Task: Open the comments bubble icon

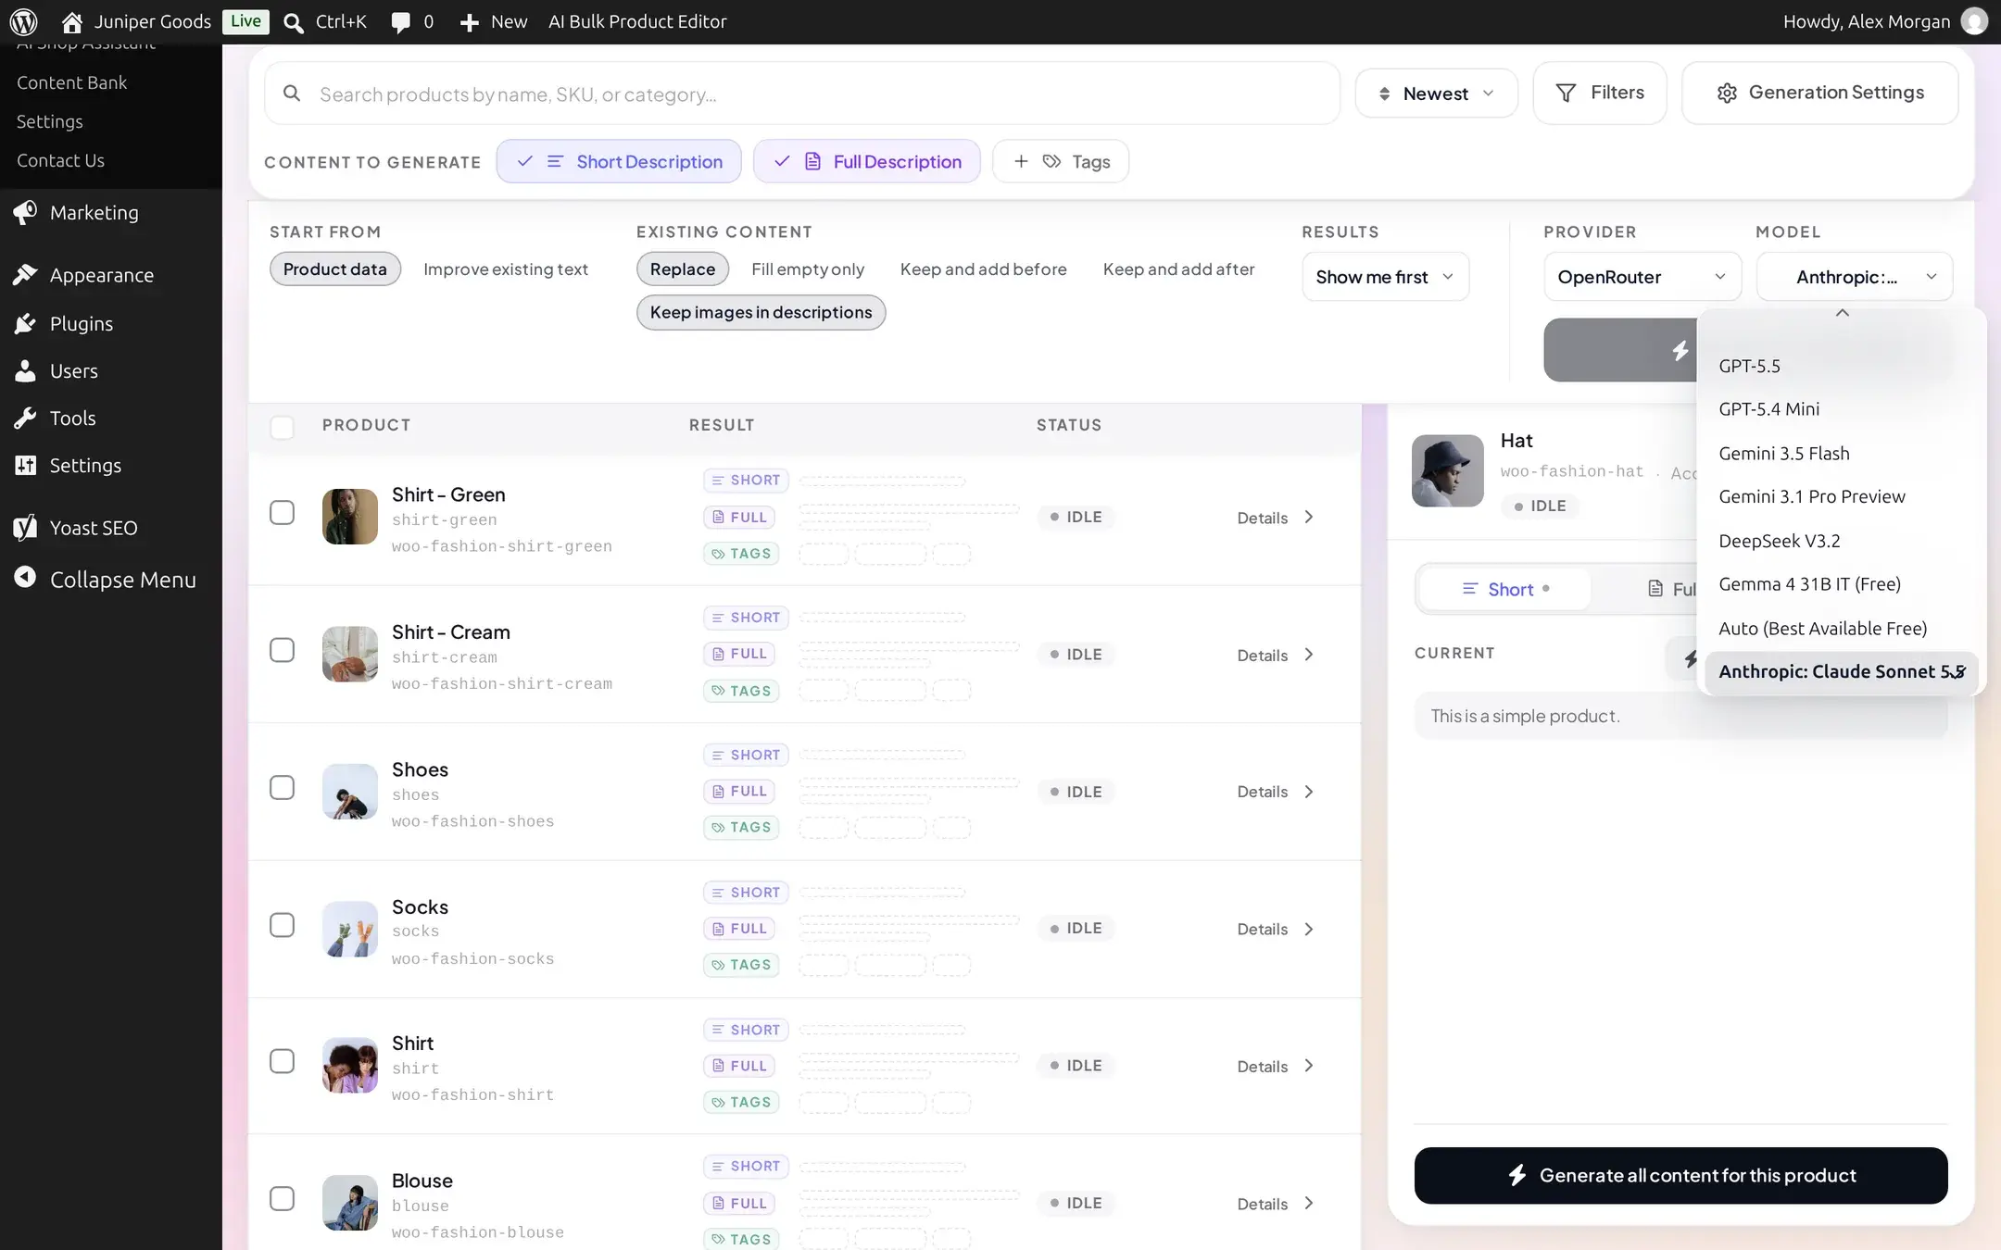Action: point(400,22)
